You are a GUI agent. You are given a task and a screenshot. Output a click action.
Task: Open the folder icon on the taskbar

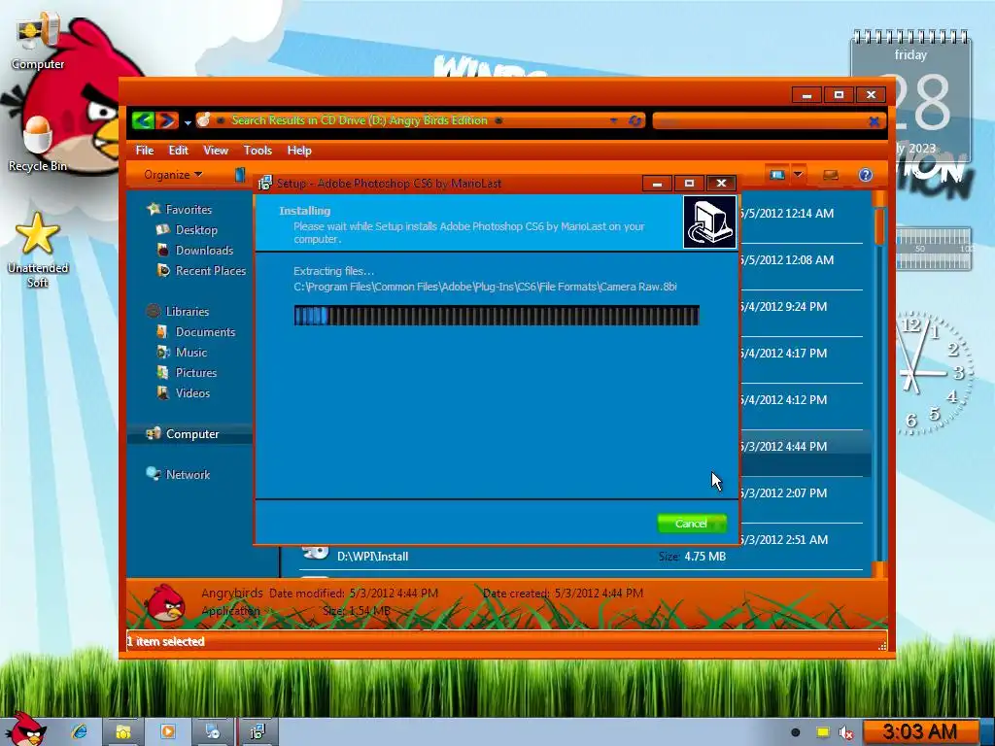coord(123,732)
